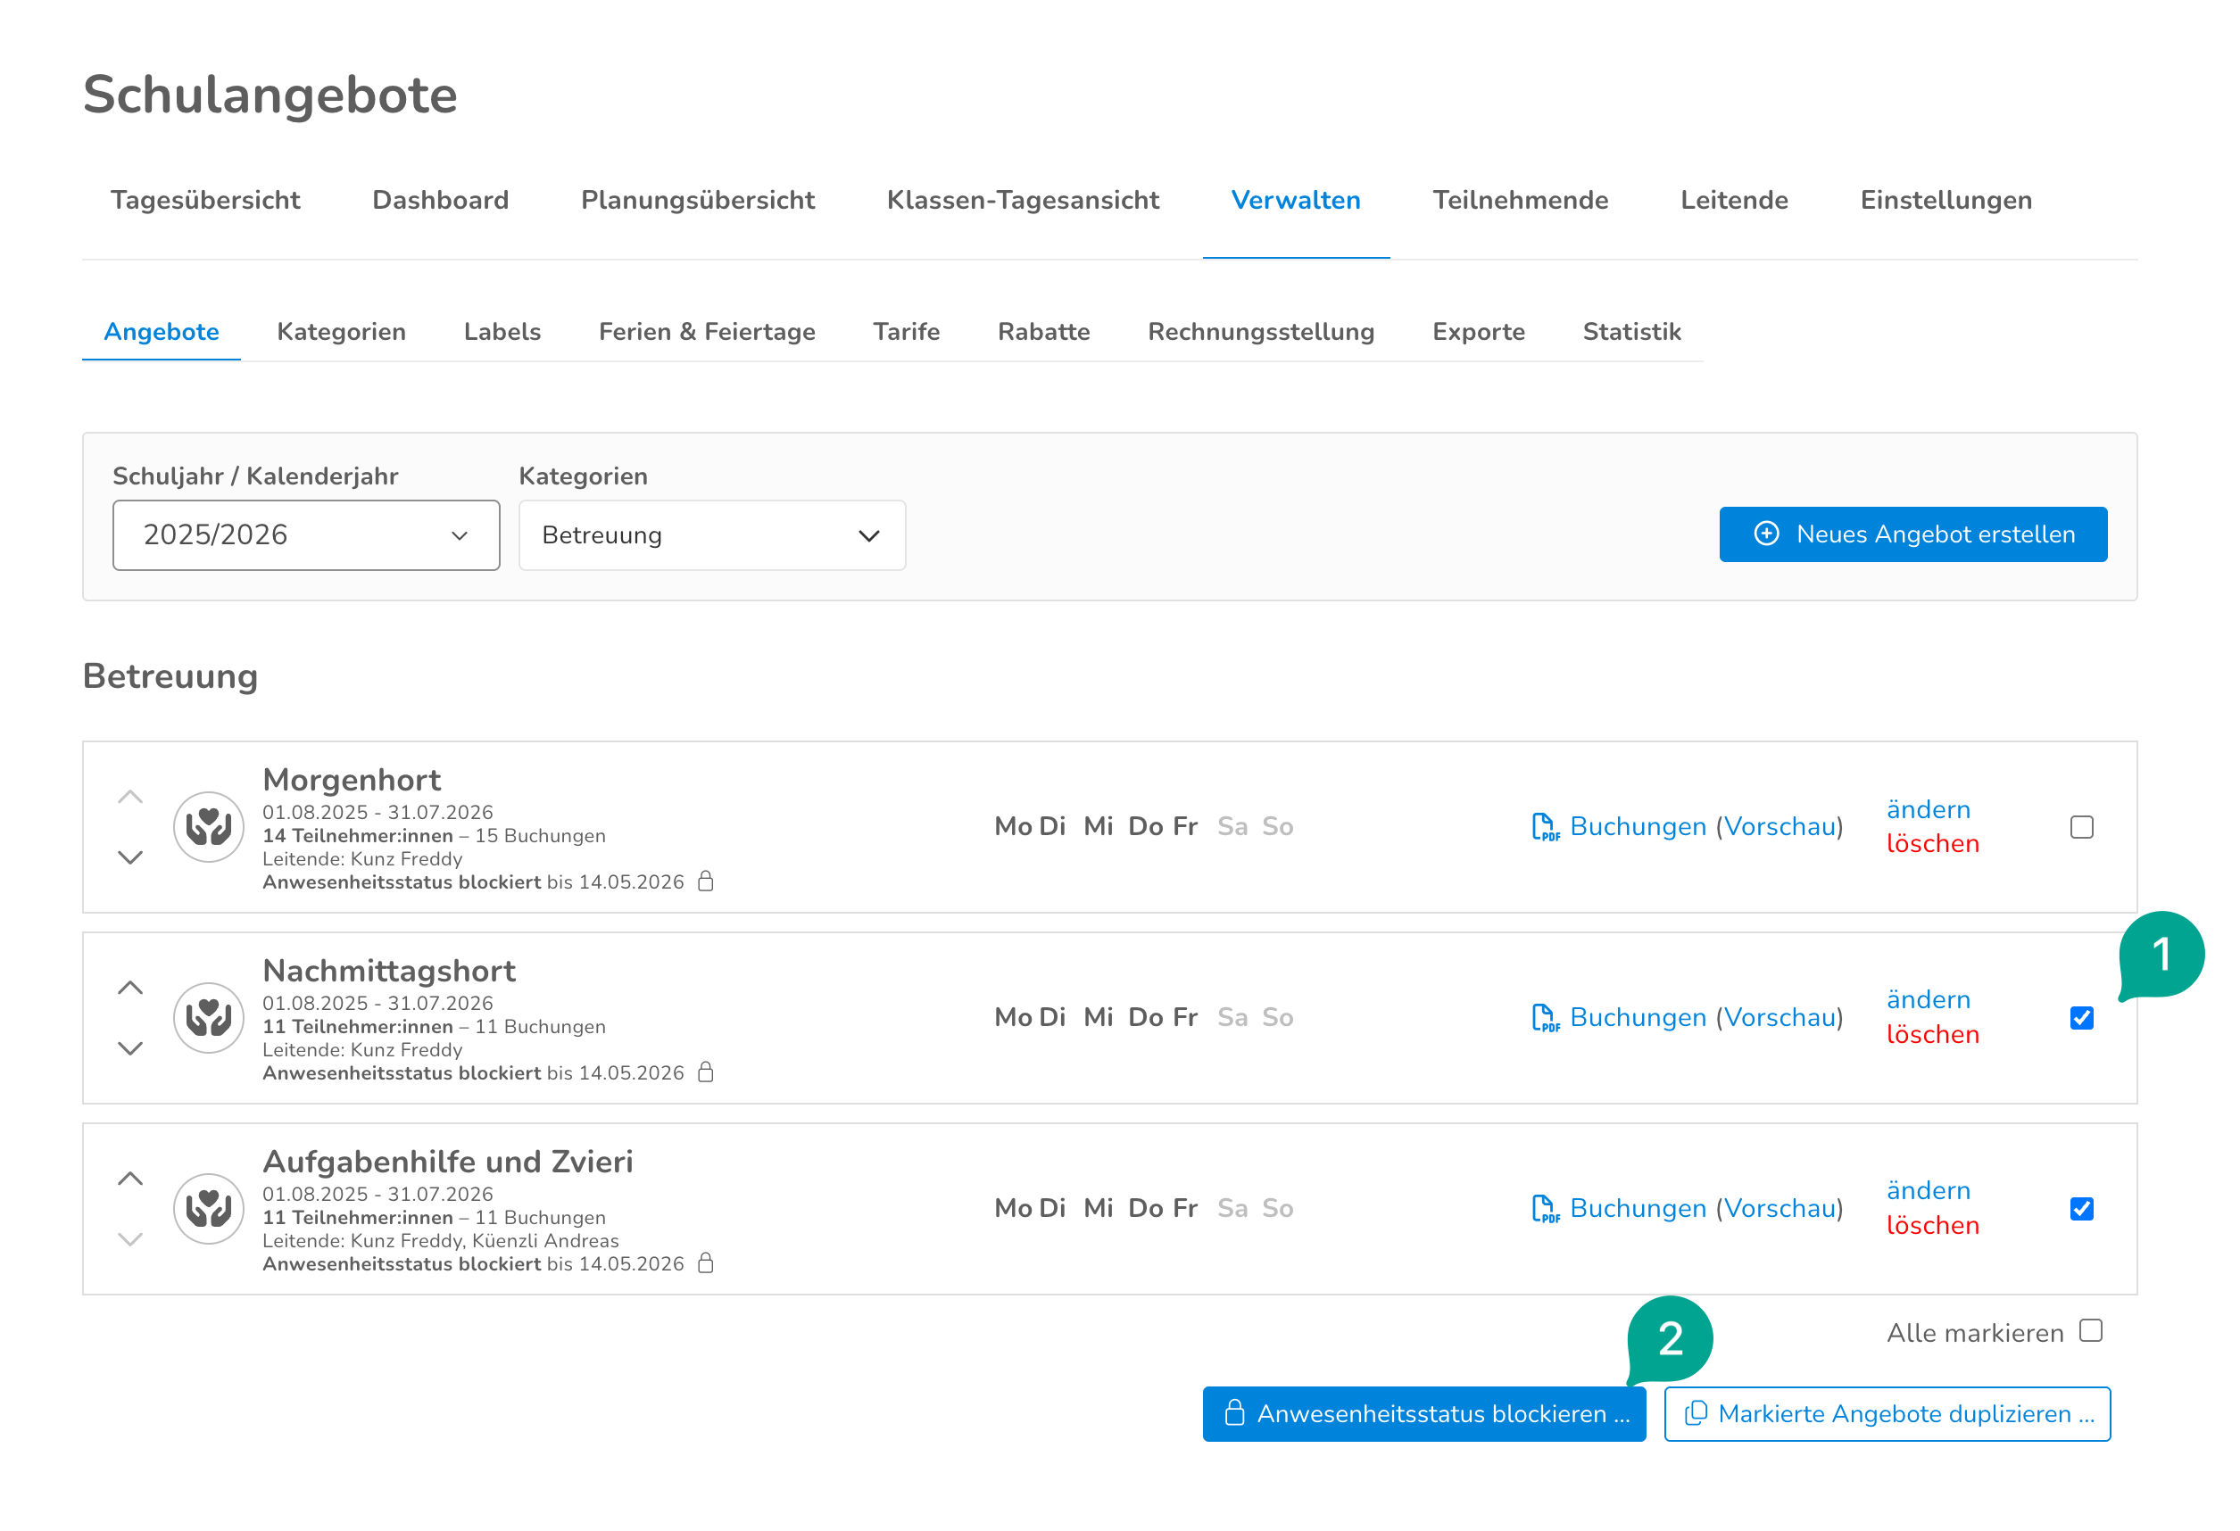The image size is (2240, 1531).
Task: Click plus icon on Neues Angebot button
Action: 1766,534
